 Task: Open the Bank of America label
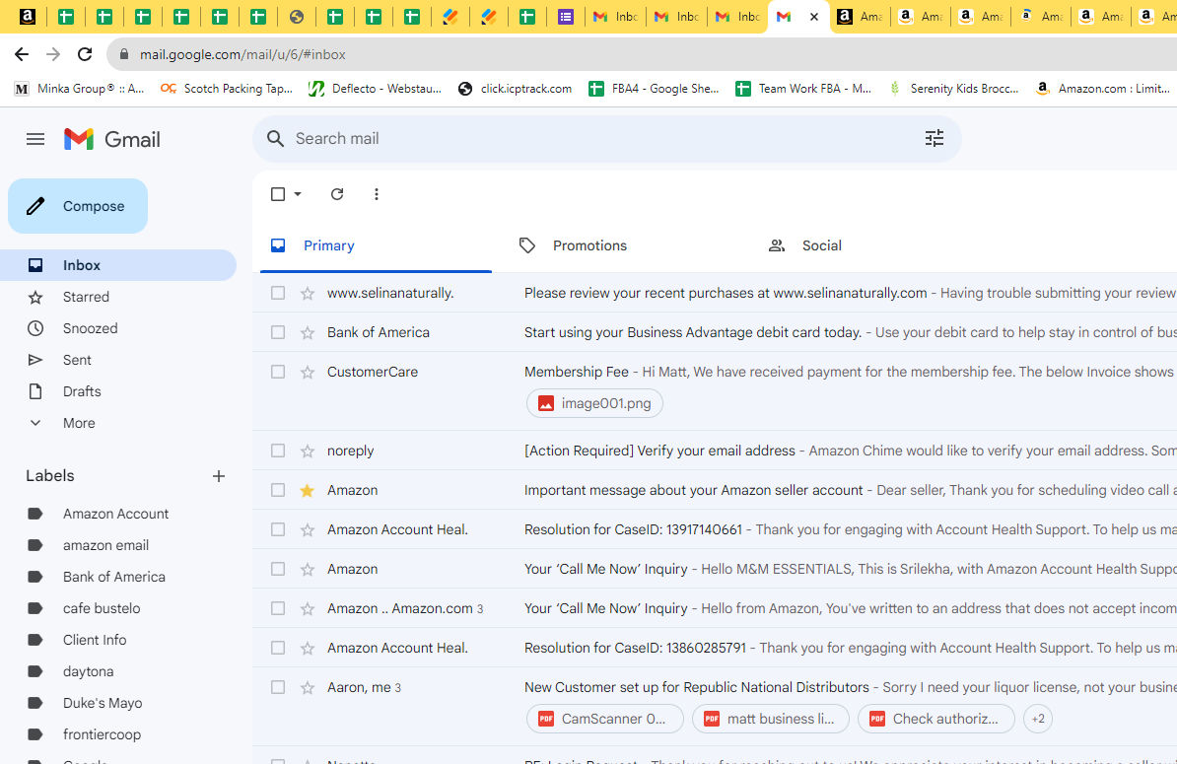coord(114,577)
